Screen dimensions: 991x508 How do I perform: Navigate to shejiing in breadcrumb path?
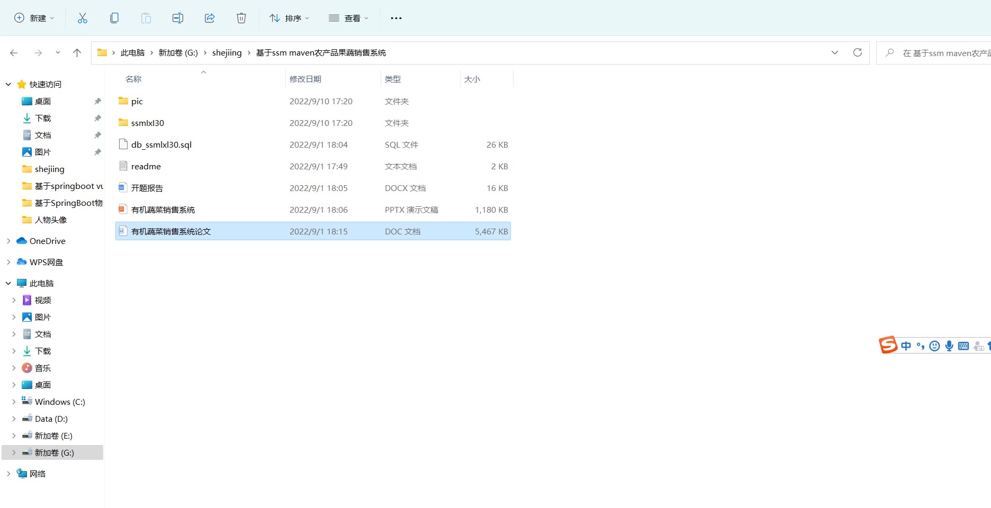tap(227, 52)
